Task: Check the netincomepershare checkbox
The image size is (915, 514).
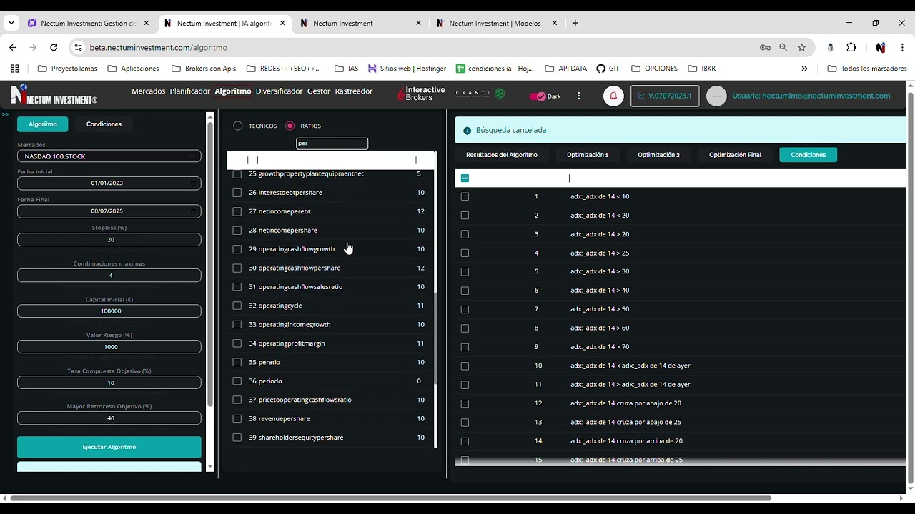Action: point(237,231)
